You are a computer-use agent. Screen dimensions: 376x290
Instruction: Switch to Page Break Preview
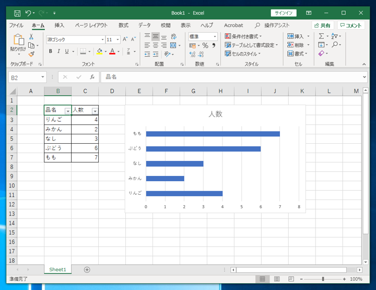(x=291, y=279)
